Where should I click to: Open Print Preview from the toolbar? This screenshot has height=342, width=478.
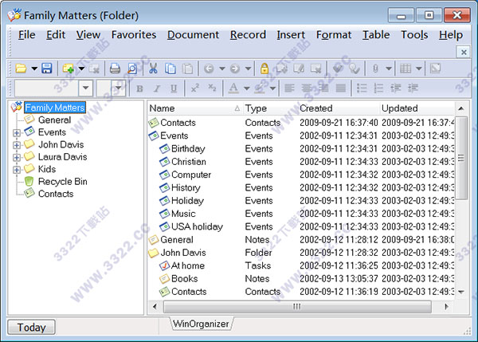click(132, 69)
